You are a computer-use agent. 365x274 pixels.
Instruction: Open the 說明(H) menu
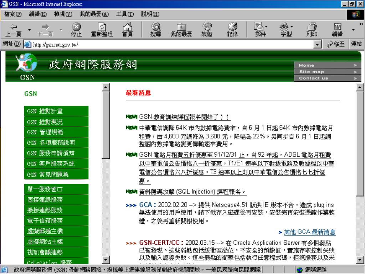pyautogui.click(x=150, y=14)
